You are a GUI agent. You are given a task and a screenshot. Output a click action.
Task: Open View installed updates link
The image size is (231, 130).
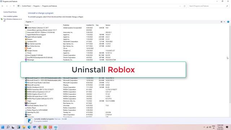(x=10, y=16)
